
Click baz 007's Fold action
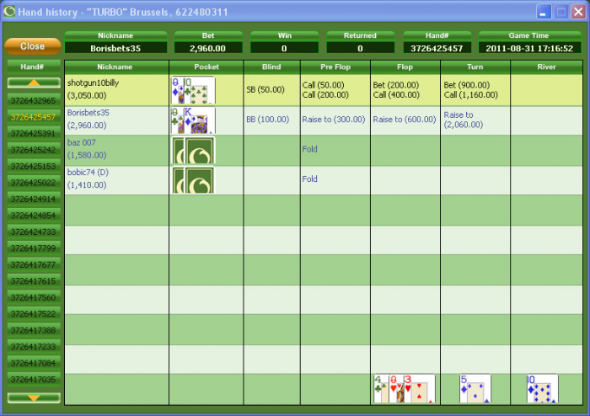tap(309, 149)
